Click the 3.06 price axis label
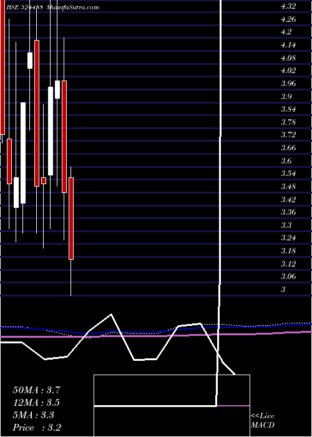Viewport: 312px width, 437px height. coord(288,277)
